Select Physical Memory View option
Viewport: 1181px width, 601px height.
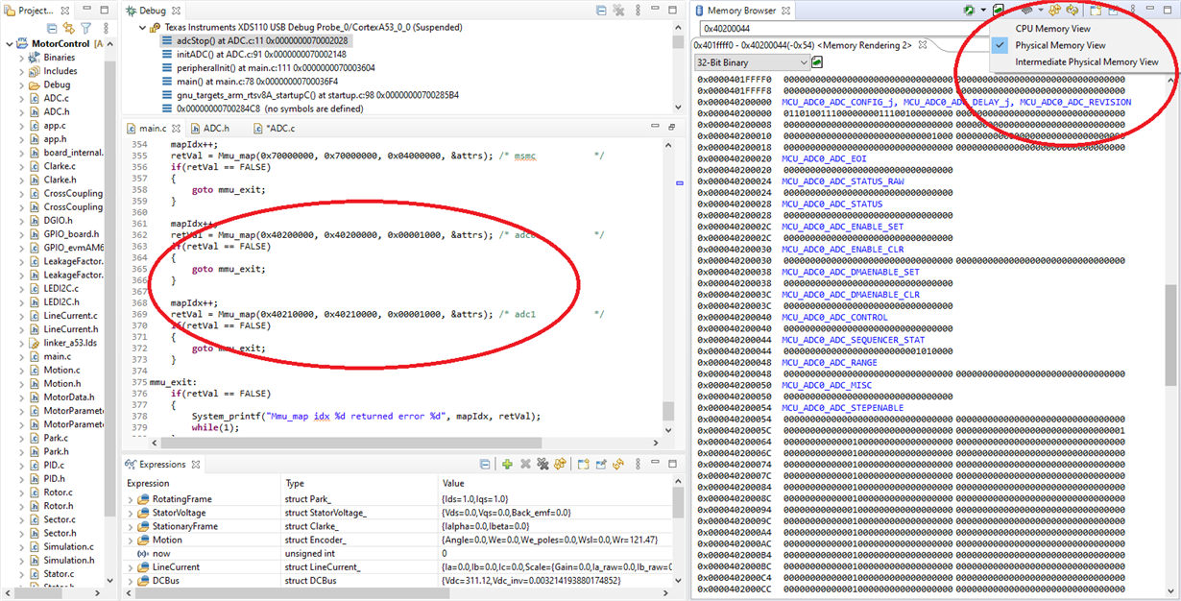1060,45
